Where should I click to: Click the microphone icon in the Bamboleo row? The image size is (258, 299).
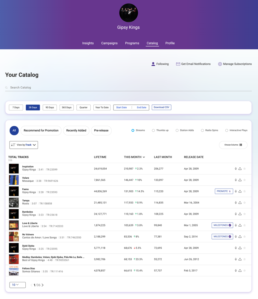tap(236, 214)
